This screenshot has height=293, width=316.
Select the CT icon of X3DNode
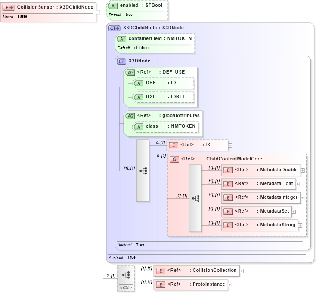point(121,62)
